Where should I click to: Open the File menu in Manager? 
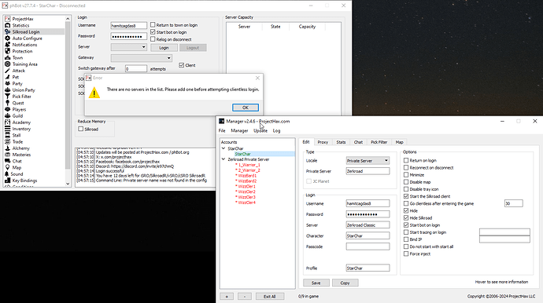pos(222,130)
